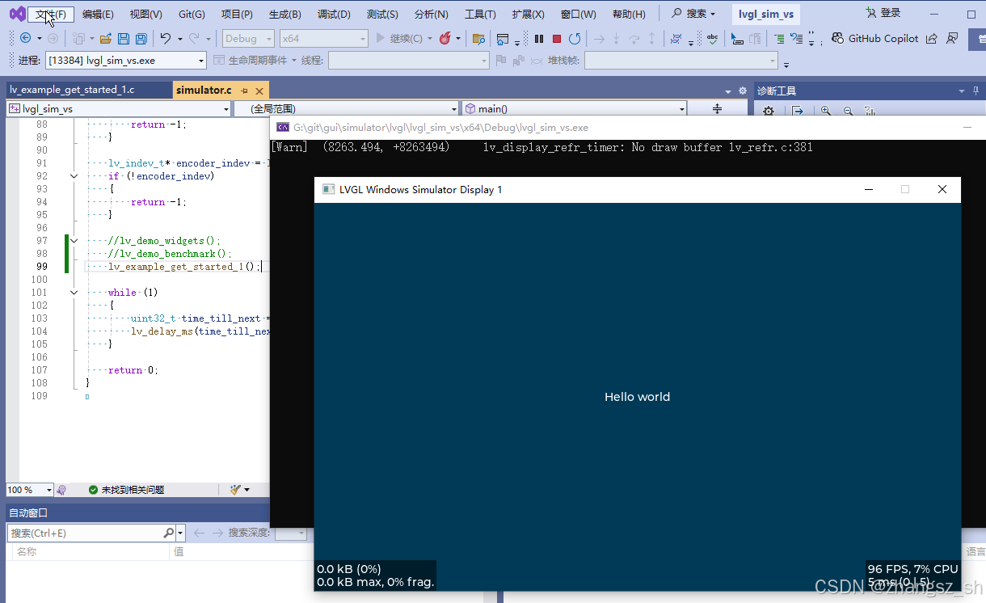Pause debugging with the break-all icon
986x603 pixels.
click(539, 39)
